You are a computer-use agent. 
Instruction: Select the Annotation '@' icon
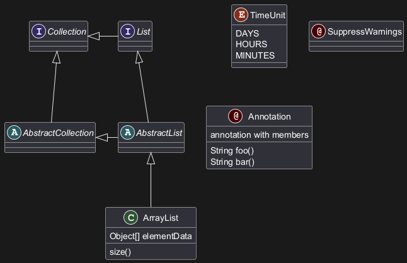pyautogui.click(x=236, y=116)
